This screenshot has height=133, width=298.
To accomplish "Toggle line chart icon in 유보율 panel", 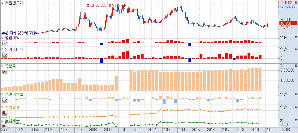I will click(5, 72).
